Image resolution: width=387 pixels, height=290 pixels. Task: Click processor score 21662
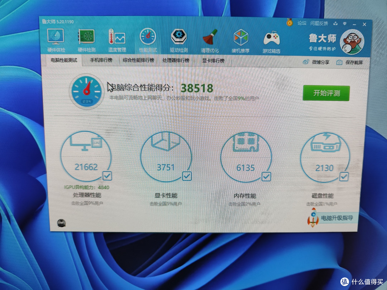86,167
